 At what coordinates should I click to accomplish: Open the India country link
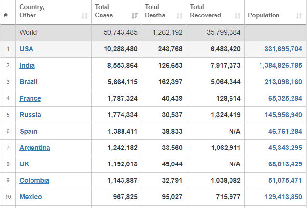27,65
